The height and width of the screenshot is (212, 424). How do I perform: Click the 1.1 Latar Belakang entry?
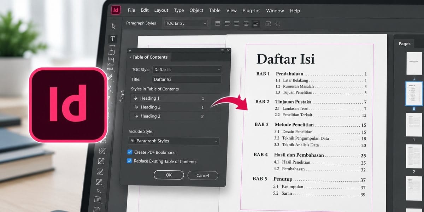(x=321, y=81)
